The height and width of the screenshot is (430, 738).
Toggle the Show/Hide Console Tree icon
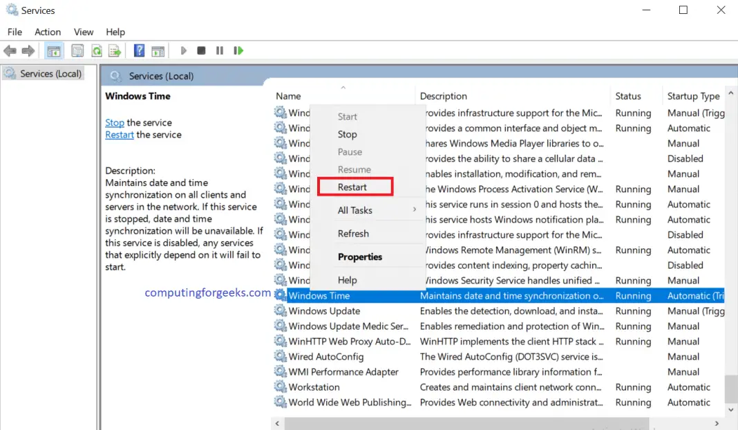53,50
